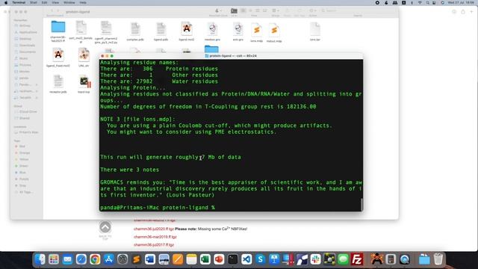The height and width of the screenshot is (269, 478).
Task: Open the charmm36-mar2019.ff.tgz link
Action: (x=155, y=237)
